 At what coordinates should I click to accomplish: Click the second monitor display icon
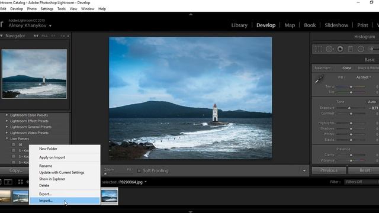coord(8,182)
